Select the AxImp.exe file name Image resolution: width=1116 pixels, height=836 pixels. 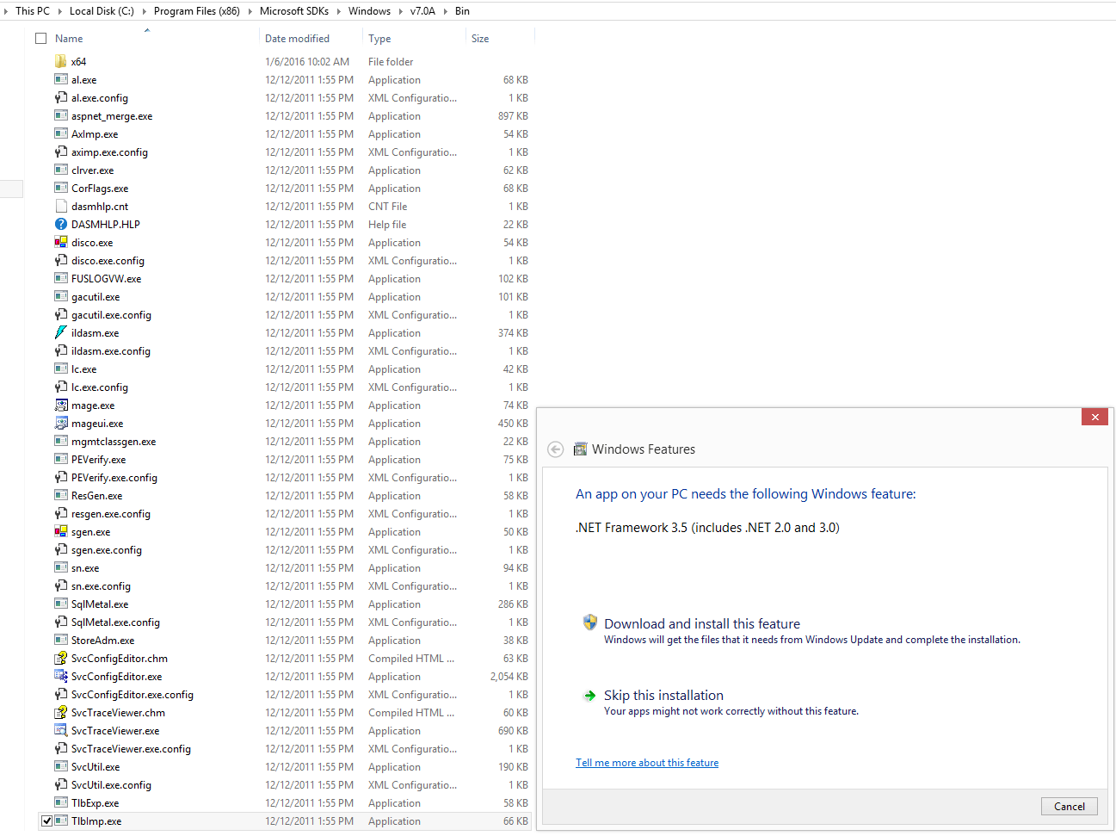[x=95, y=134]
